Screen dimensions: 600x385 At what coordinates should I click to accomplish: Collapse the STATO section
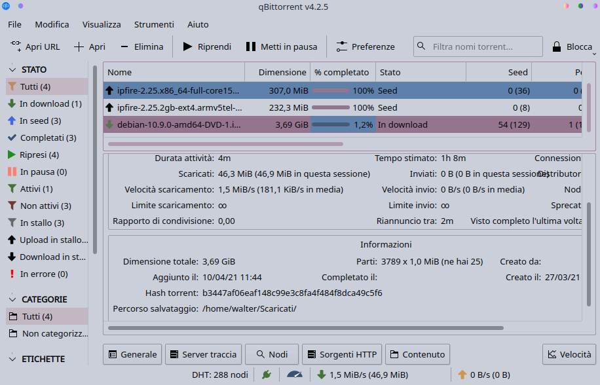click(12, 69)
